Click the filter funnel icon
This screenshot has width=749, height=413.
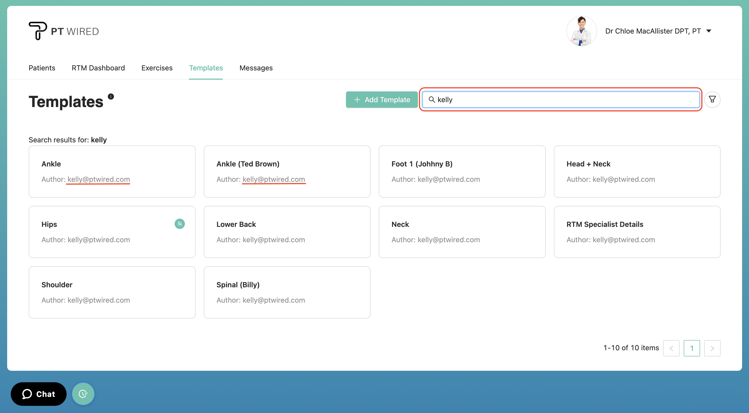pos(712,99)
